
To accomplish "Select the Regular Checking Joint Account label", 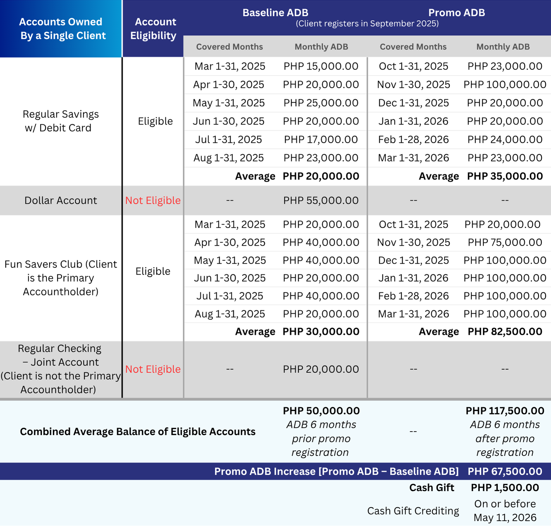I will pyautogui.click(x=61, y=369).
